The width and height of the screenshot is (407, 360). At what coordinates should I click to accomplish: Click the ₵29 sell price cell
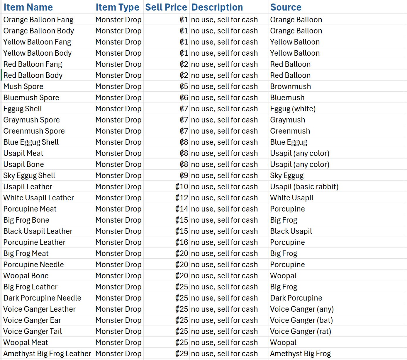click(166, 354)
